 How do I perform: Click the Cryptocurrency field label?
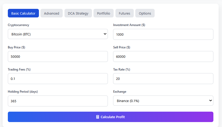(x=19, y=25)
